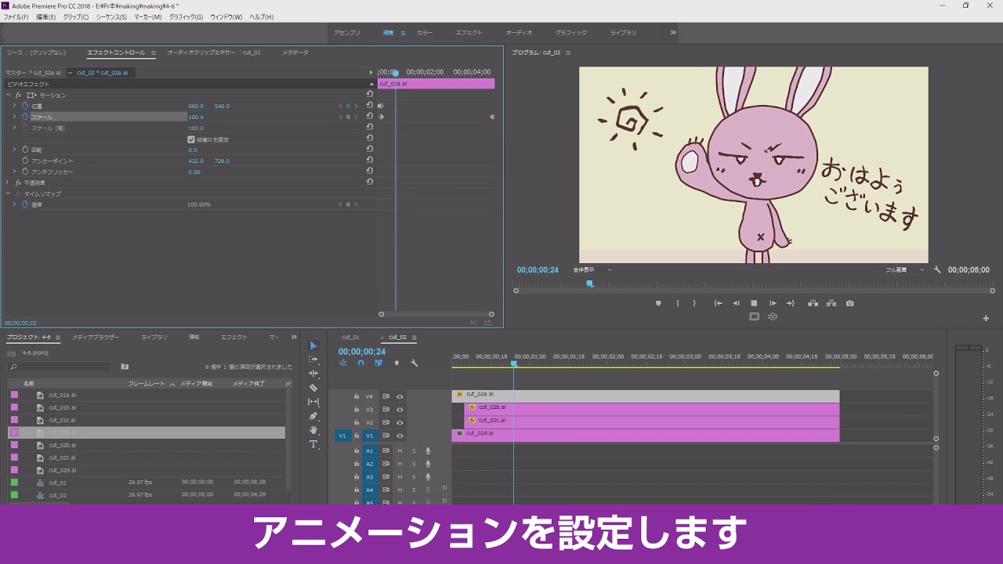Uncheck uniform scale checkbox

191,139
